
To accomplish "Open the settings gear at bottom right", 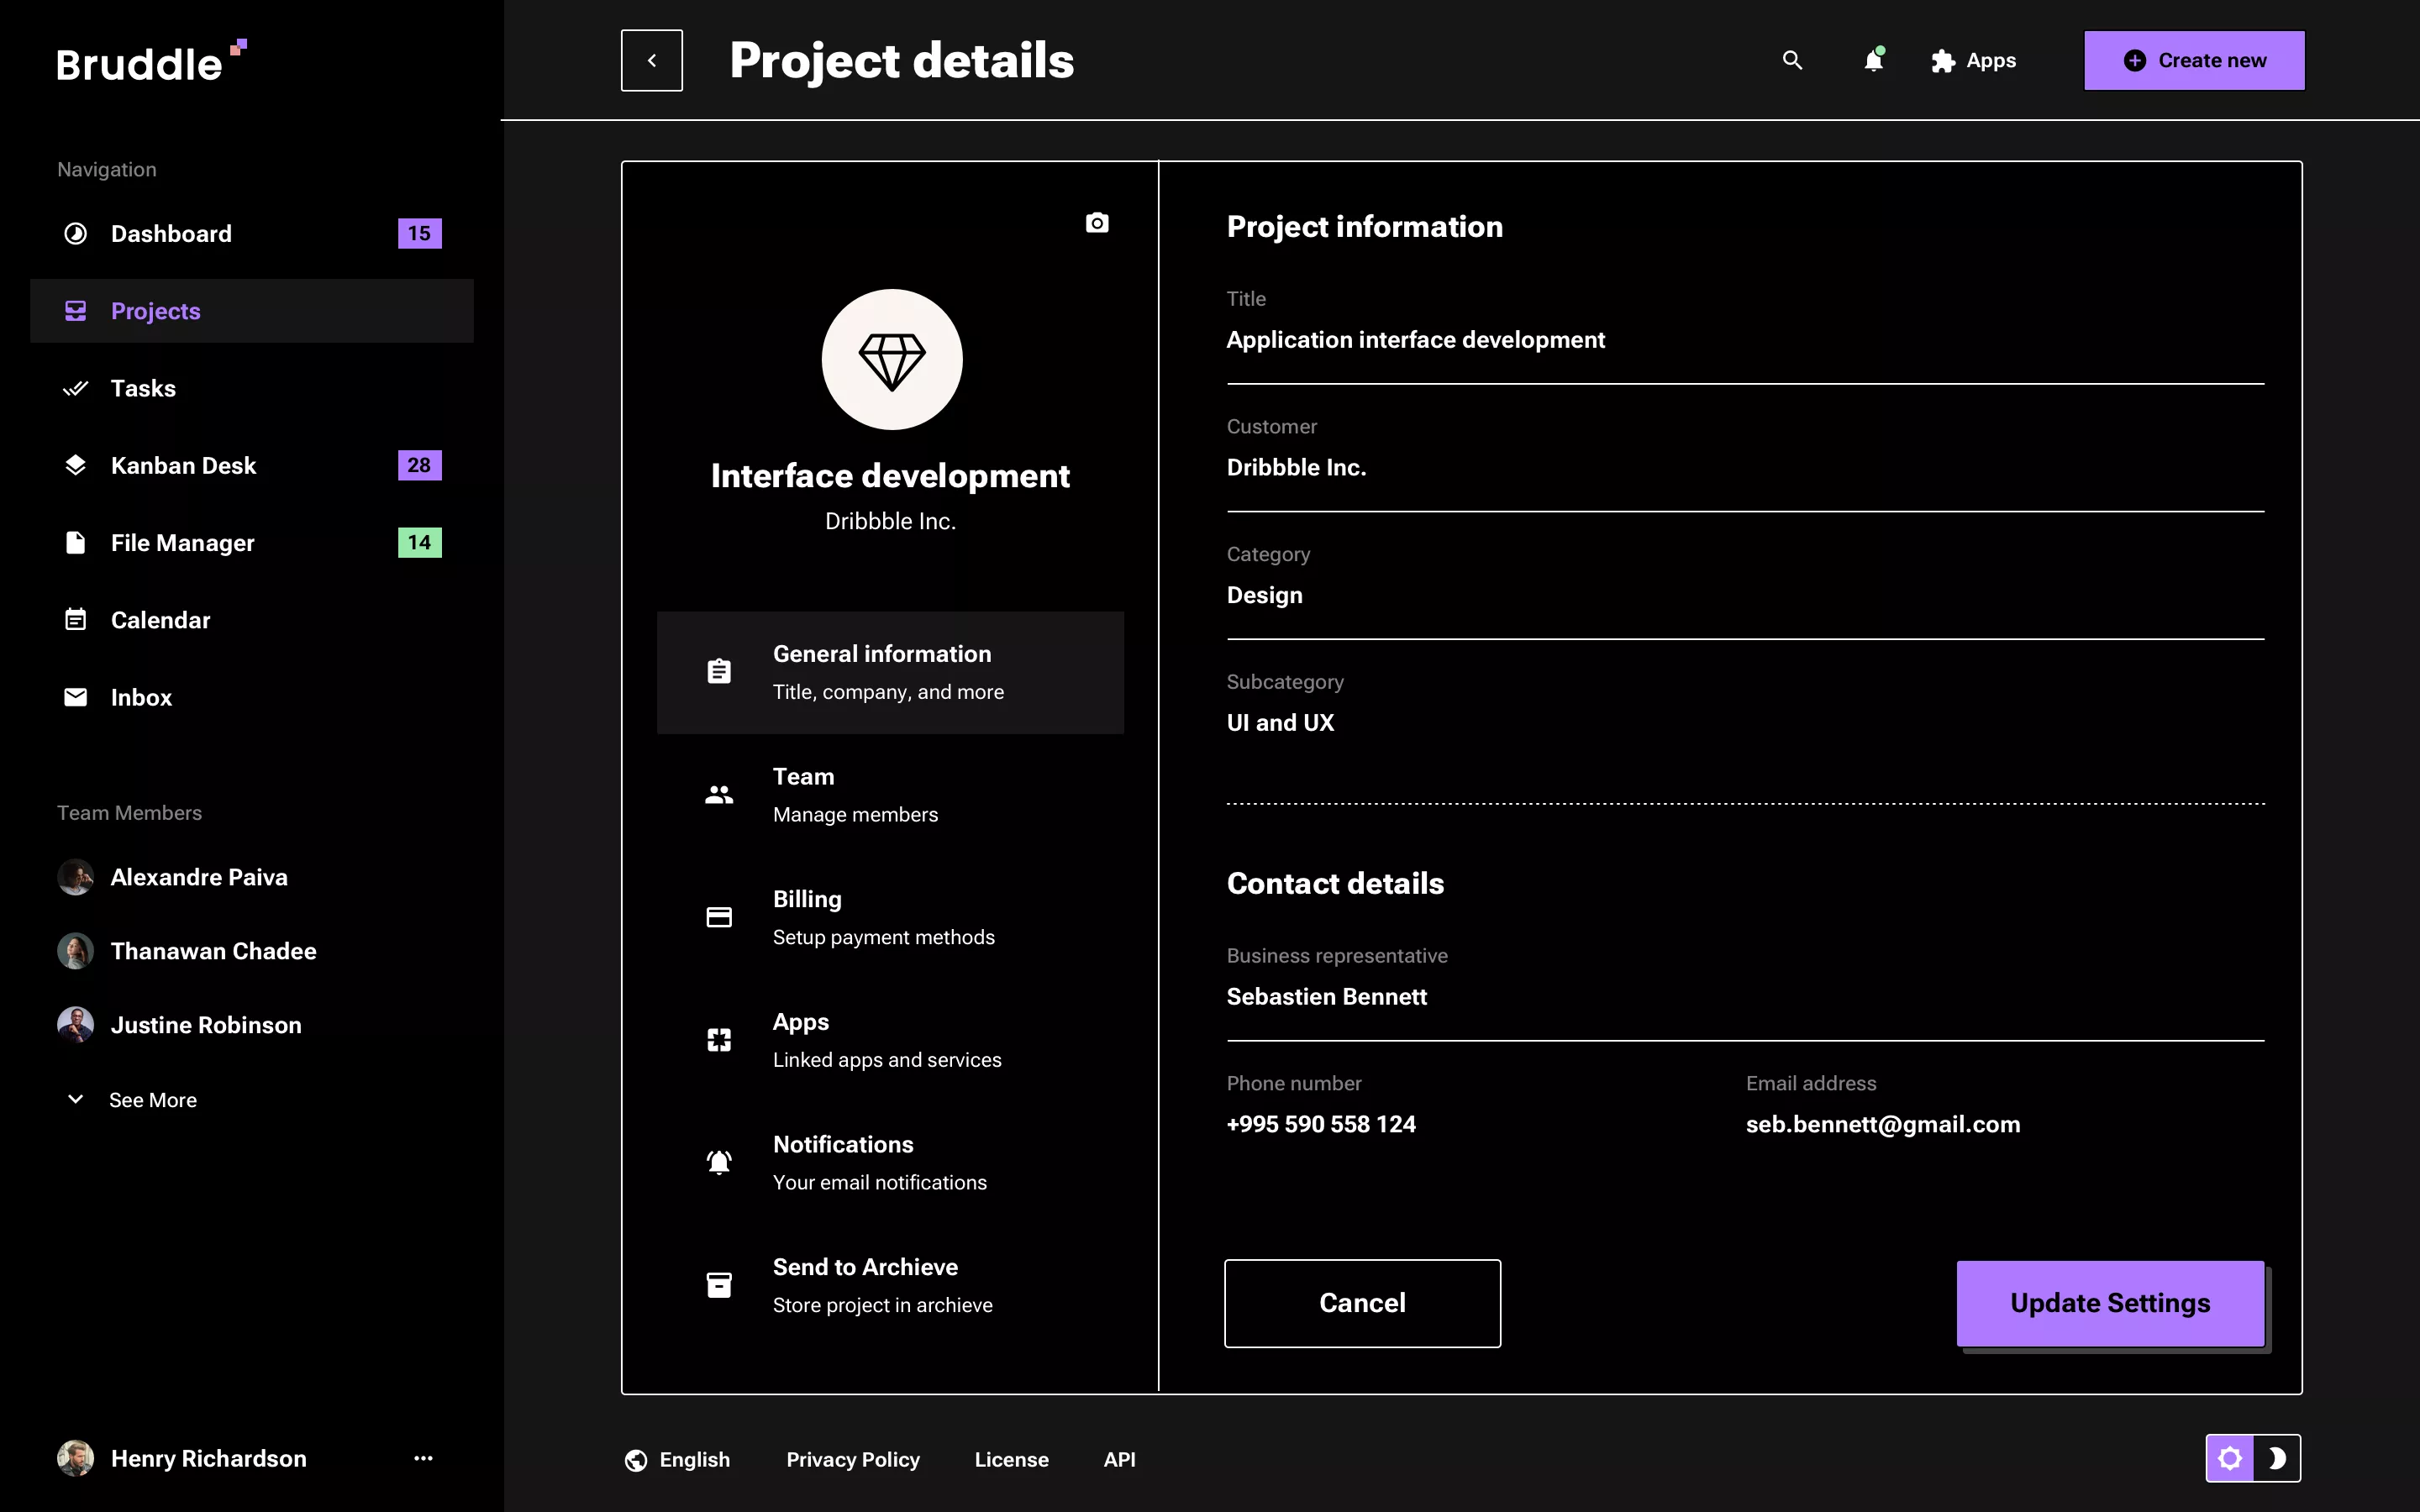I will coord(2231,1458).
